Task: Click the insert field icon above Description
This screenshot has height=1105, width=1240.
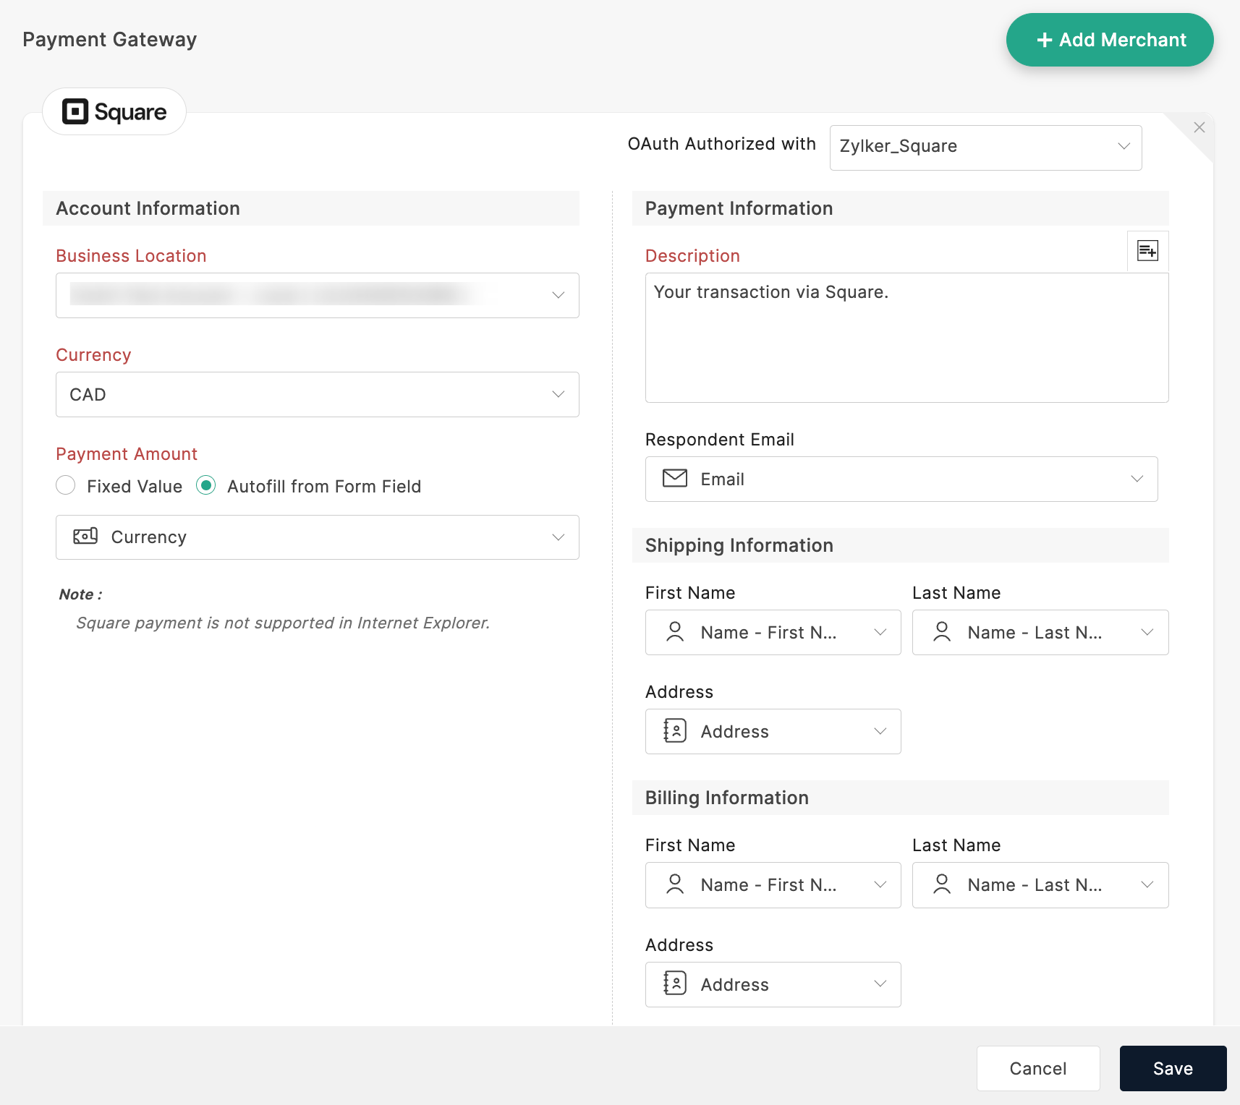Action: tap(1147, 251)
